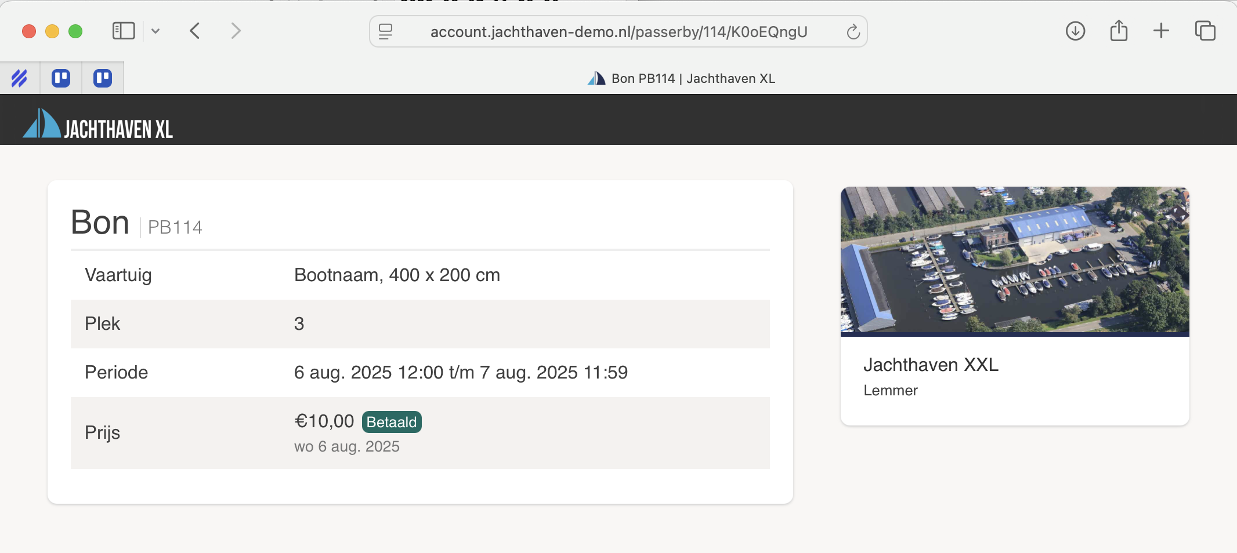Viewport: 1237px width, 553px height.
Task: Show the tab overview
Action: pos(1205,31)
